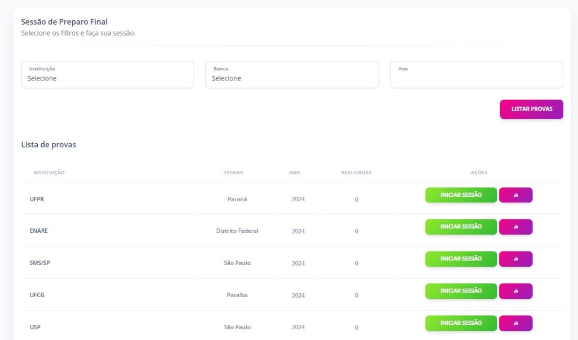The height and width of the screenshot is (340, 578).
Task: Click the Distrito Federal state cell
Action: [x=237, y=231]
